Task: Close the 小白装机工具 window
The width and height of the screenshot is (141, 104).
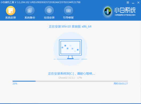Action: click(x=138, y=2)
